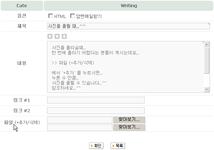
Task: Focus the 제목 title input field
Action: 129,26
